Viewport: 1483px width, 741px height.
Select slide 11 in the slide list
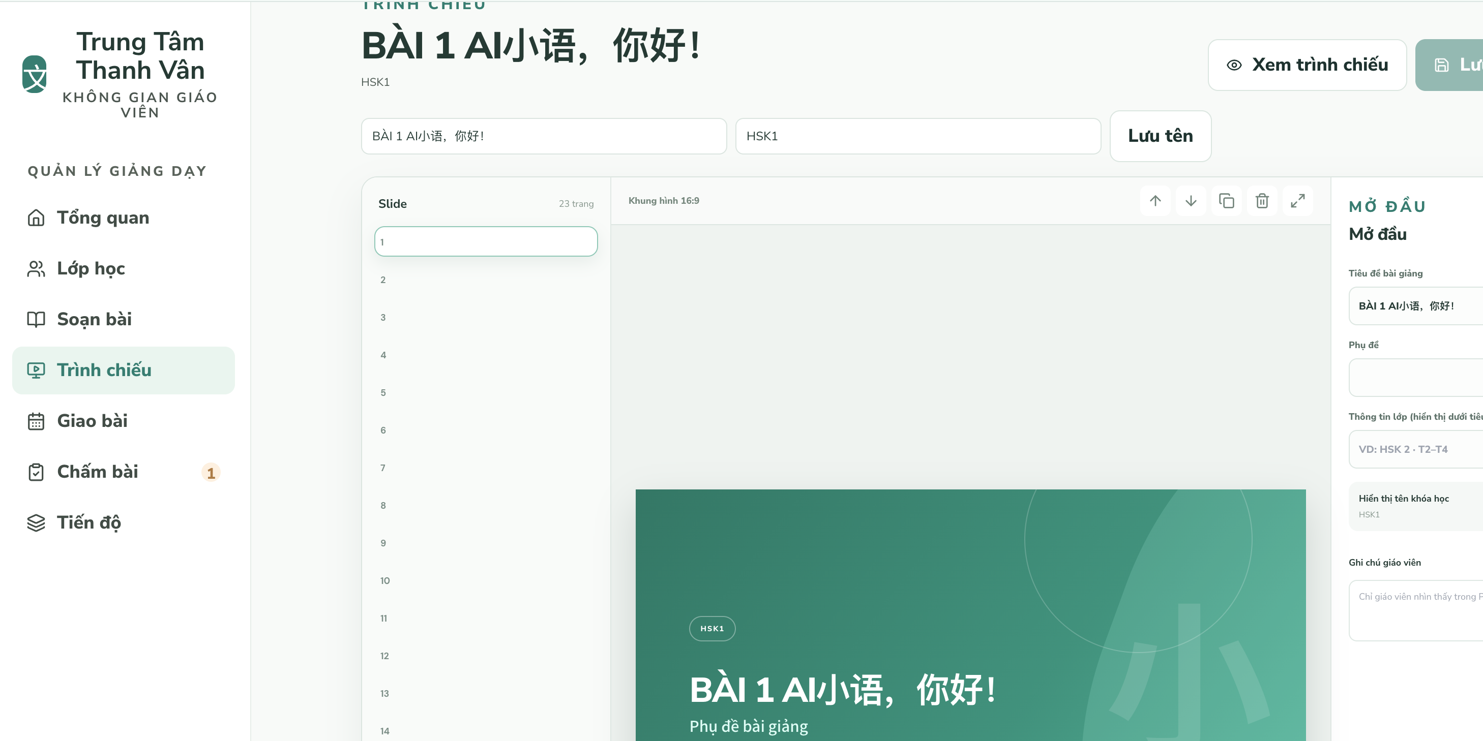point(486,618)
